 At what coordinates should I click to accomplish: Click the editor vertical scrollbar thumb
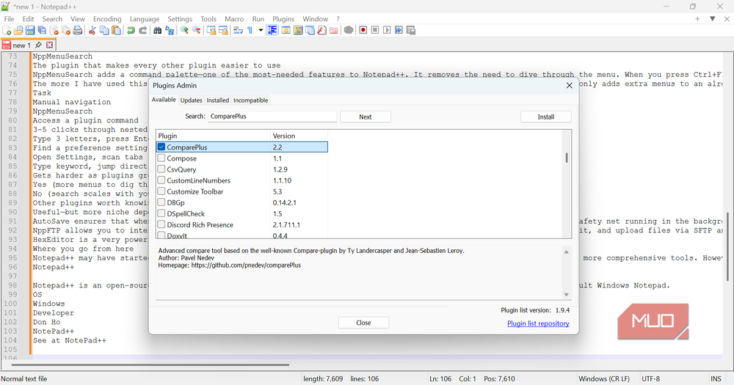point(727,246)
